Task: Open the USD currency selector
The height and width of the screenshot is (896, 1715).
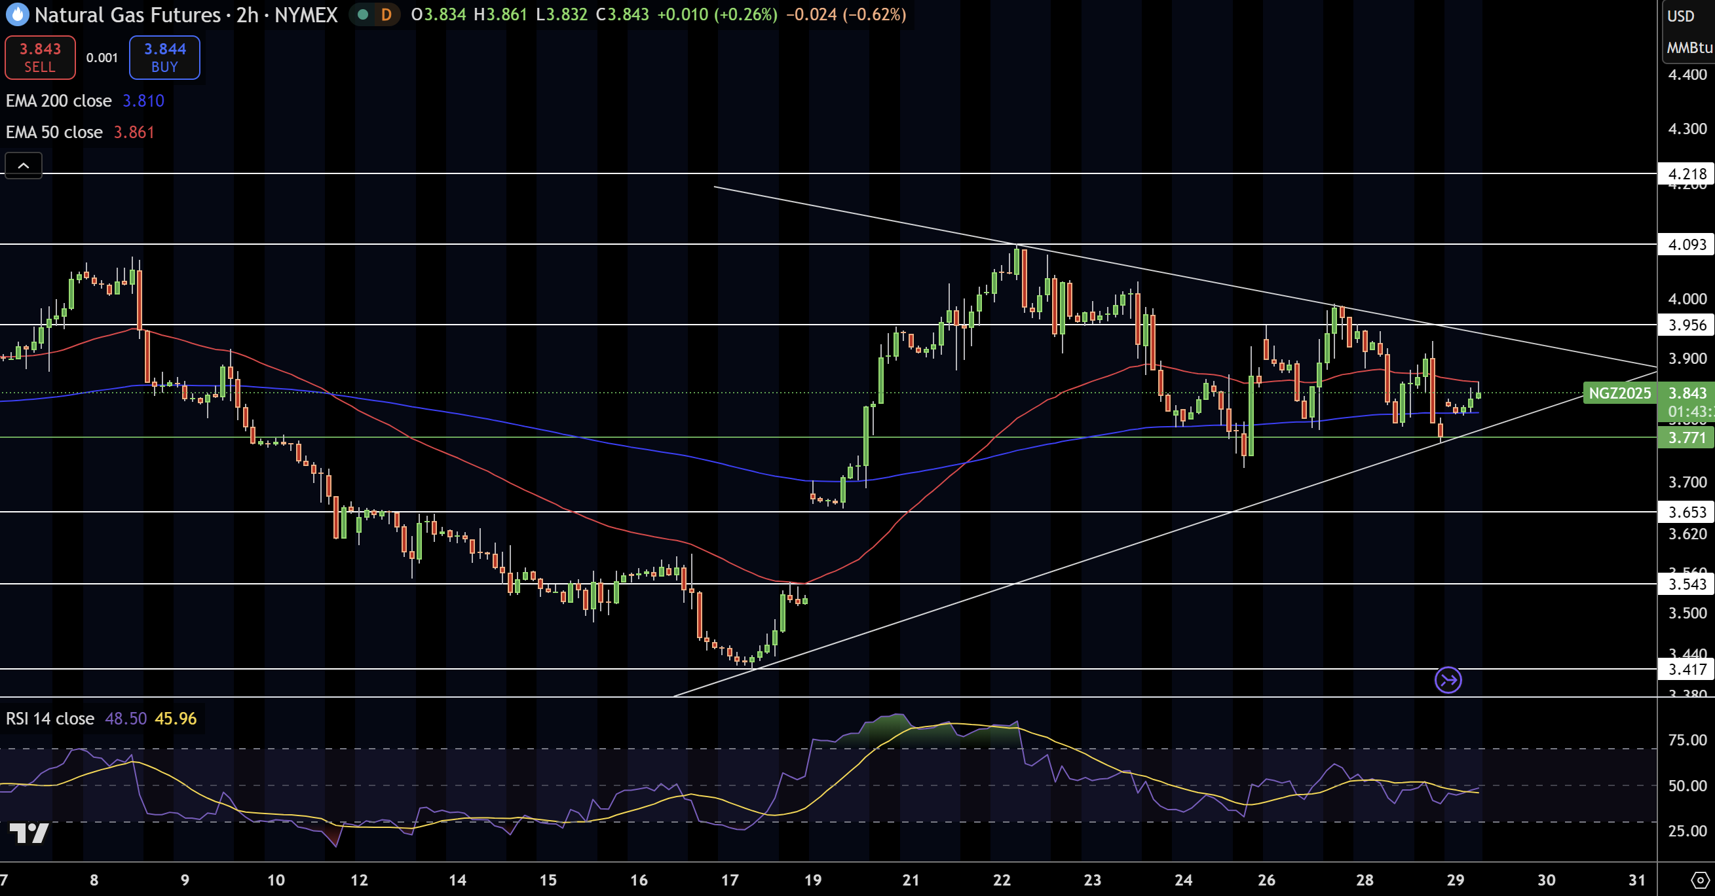Action: (1680, 16)
